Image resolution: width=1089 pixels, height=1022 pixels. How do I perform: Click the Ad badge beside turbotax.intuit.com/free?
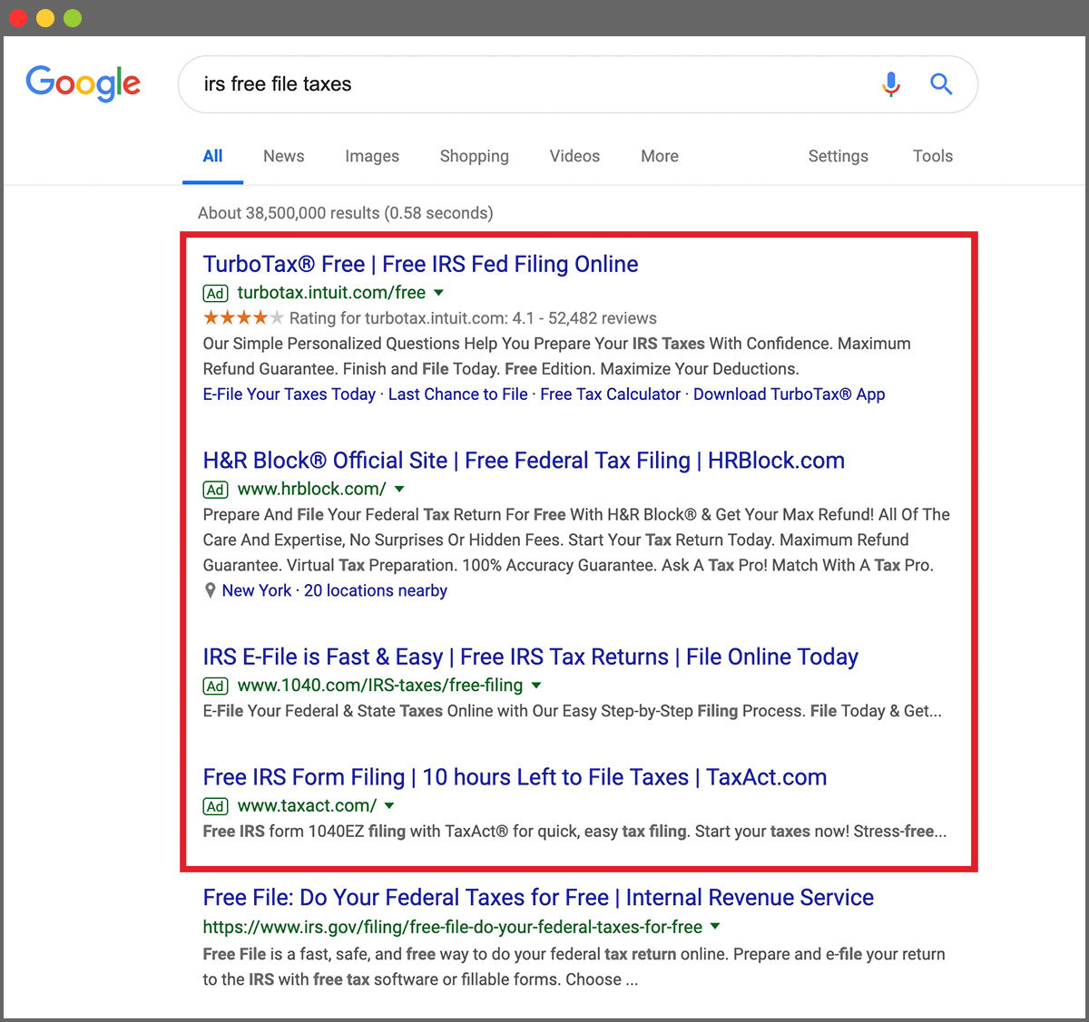[x=215, y=293]
